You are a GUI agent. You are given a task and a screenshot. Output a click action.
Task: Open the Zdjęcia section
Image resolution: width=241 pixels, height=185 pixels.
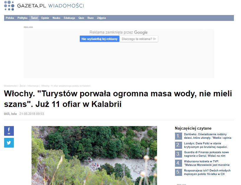coord(101,18)
